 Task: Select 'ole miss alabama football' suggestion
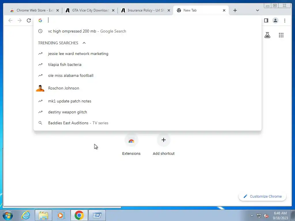(147, 76)
